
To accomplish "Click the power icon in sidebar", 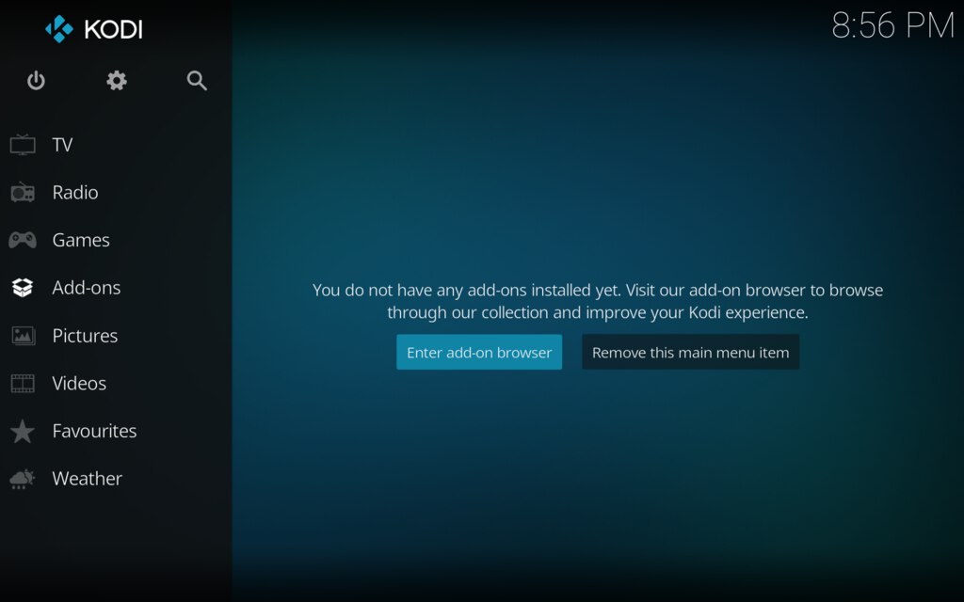I will click(36, 81).
